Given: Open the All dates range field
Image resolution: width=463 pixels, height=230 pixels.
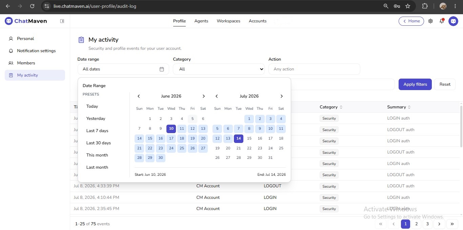Looking at the screenshot, I should (123, 69).
